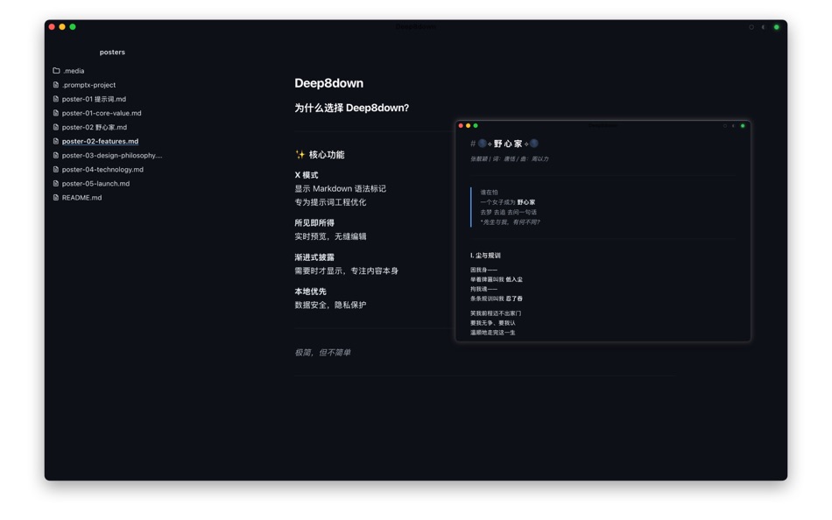The image size is (832, 520).
Task: Click the Deep8down window title
Action: click(416, 26)
